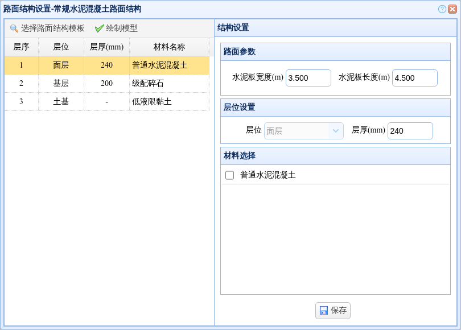Image resolution: width=461 pixels, height=330 pixels.
Task: Click the 层序 column header
Action: (x=21, y=47)
